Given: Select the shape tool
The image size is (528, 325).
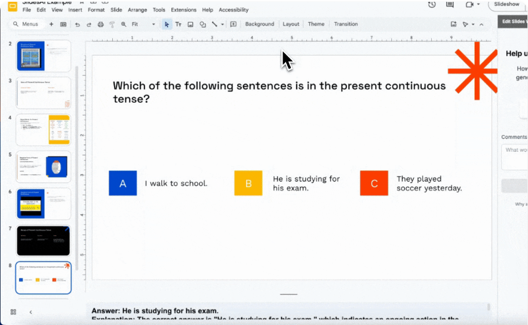Looking at the screenshot, I should [202, 24].
